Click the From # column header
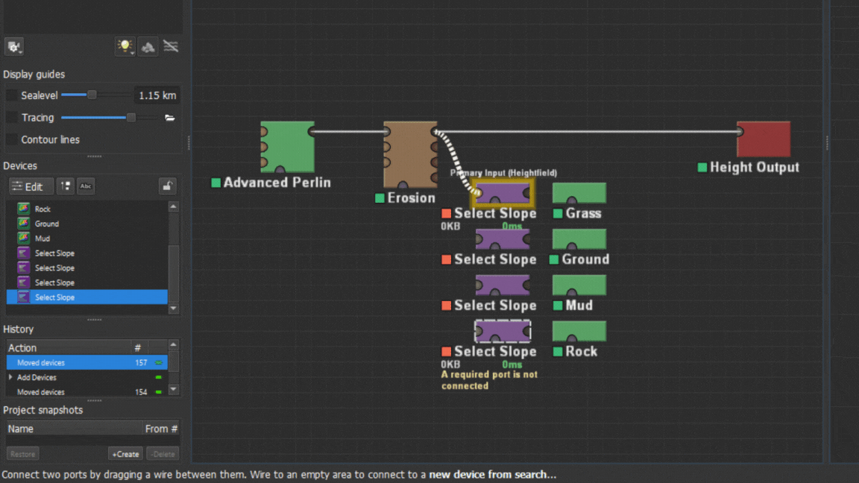 click(161, 429)
